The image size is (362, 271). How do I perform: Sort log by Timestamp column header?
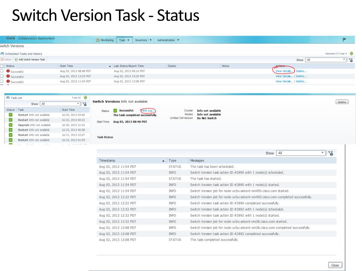click(131, 161)
